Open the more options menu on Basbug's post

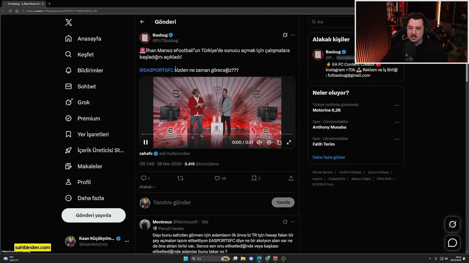[292, 35]
